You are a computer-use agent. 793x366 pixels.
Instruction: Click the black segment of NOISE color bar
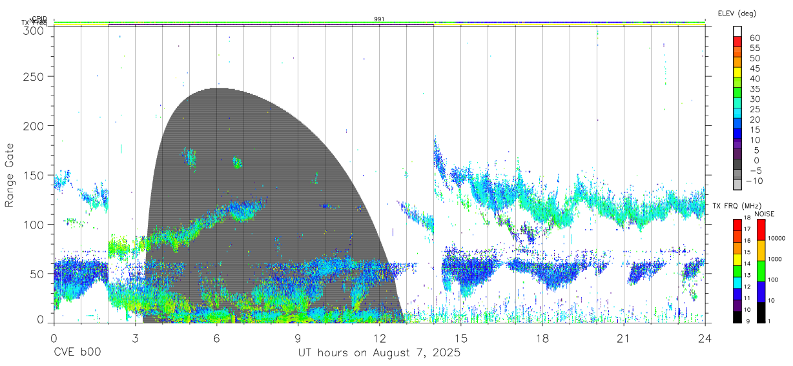(762, 311)
